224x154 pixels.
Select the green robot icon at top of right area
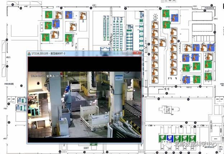pos(165,14)
